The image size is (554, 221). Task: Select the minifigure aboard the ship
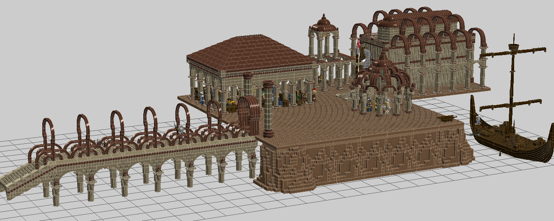[478, 120]
